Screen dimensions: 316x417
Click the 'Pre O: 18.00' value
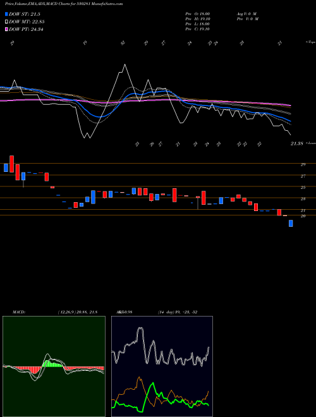pyautogui.click(x=198, y=13)
